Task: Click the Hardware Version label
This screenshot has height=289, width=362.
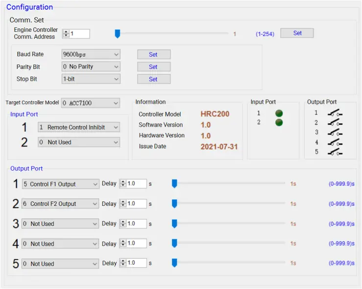Action: (162, 135)
